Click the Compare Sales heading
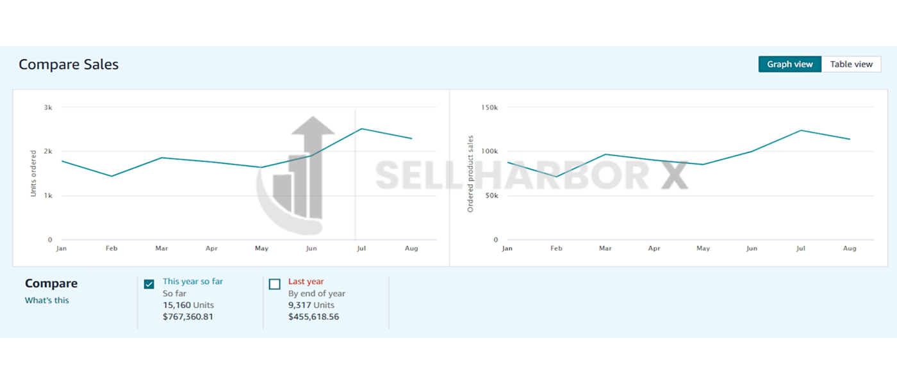Screen dimensions: 897x384 [69, 64]
